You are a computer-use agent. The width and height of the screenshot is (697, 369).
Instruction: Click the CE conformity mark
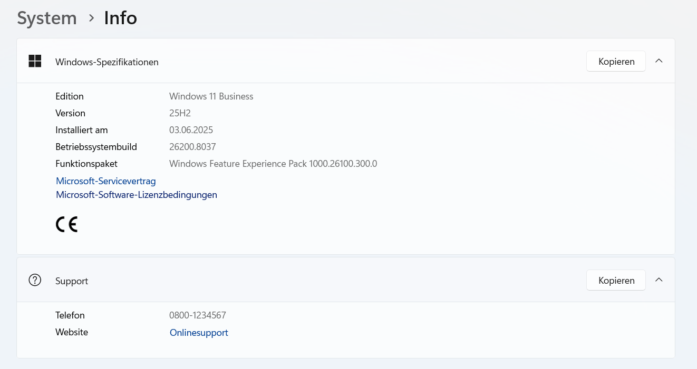[x=66, y=224]
